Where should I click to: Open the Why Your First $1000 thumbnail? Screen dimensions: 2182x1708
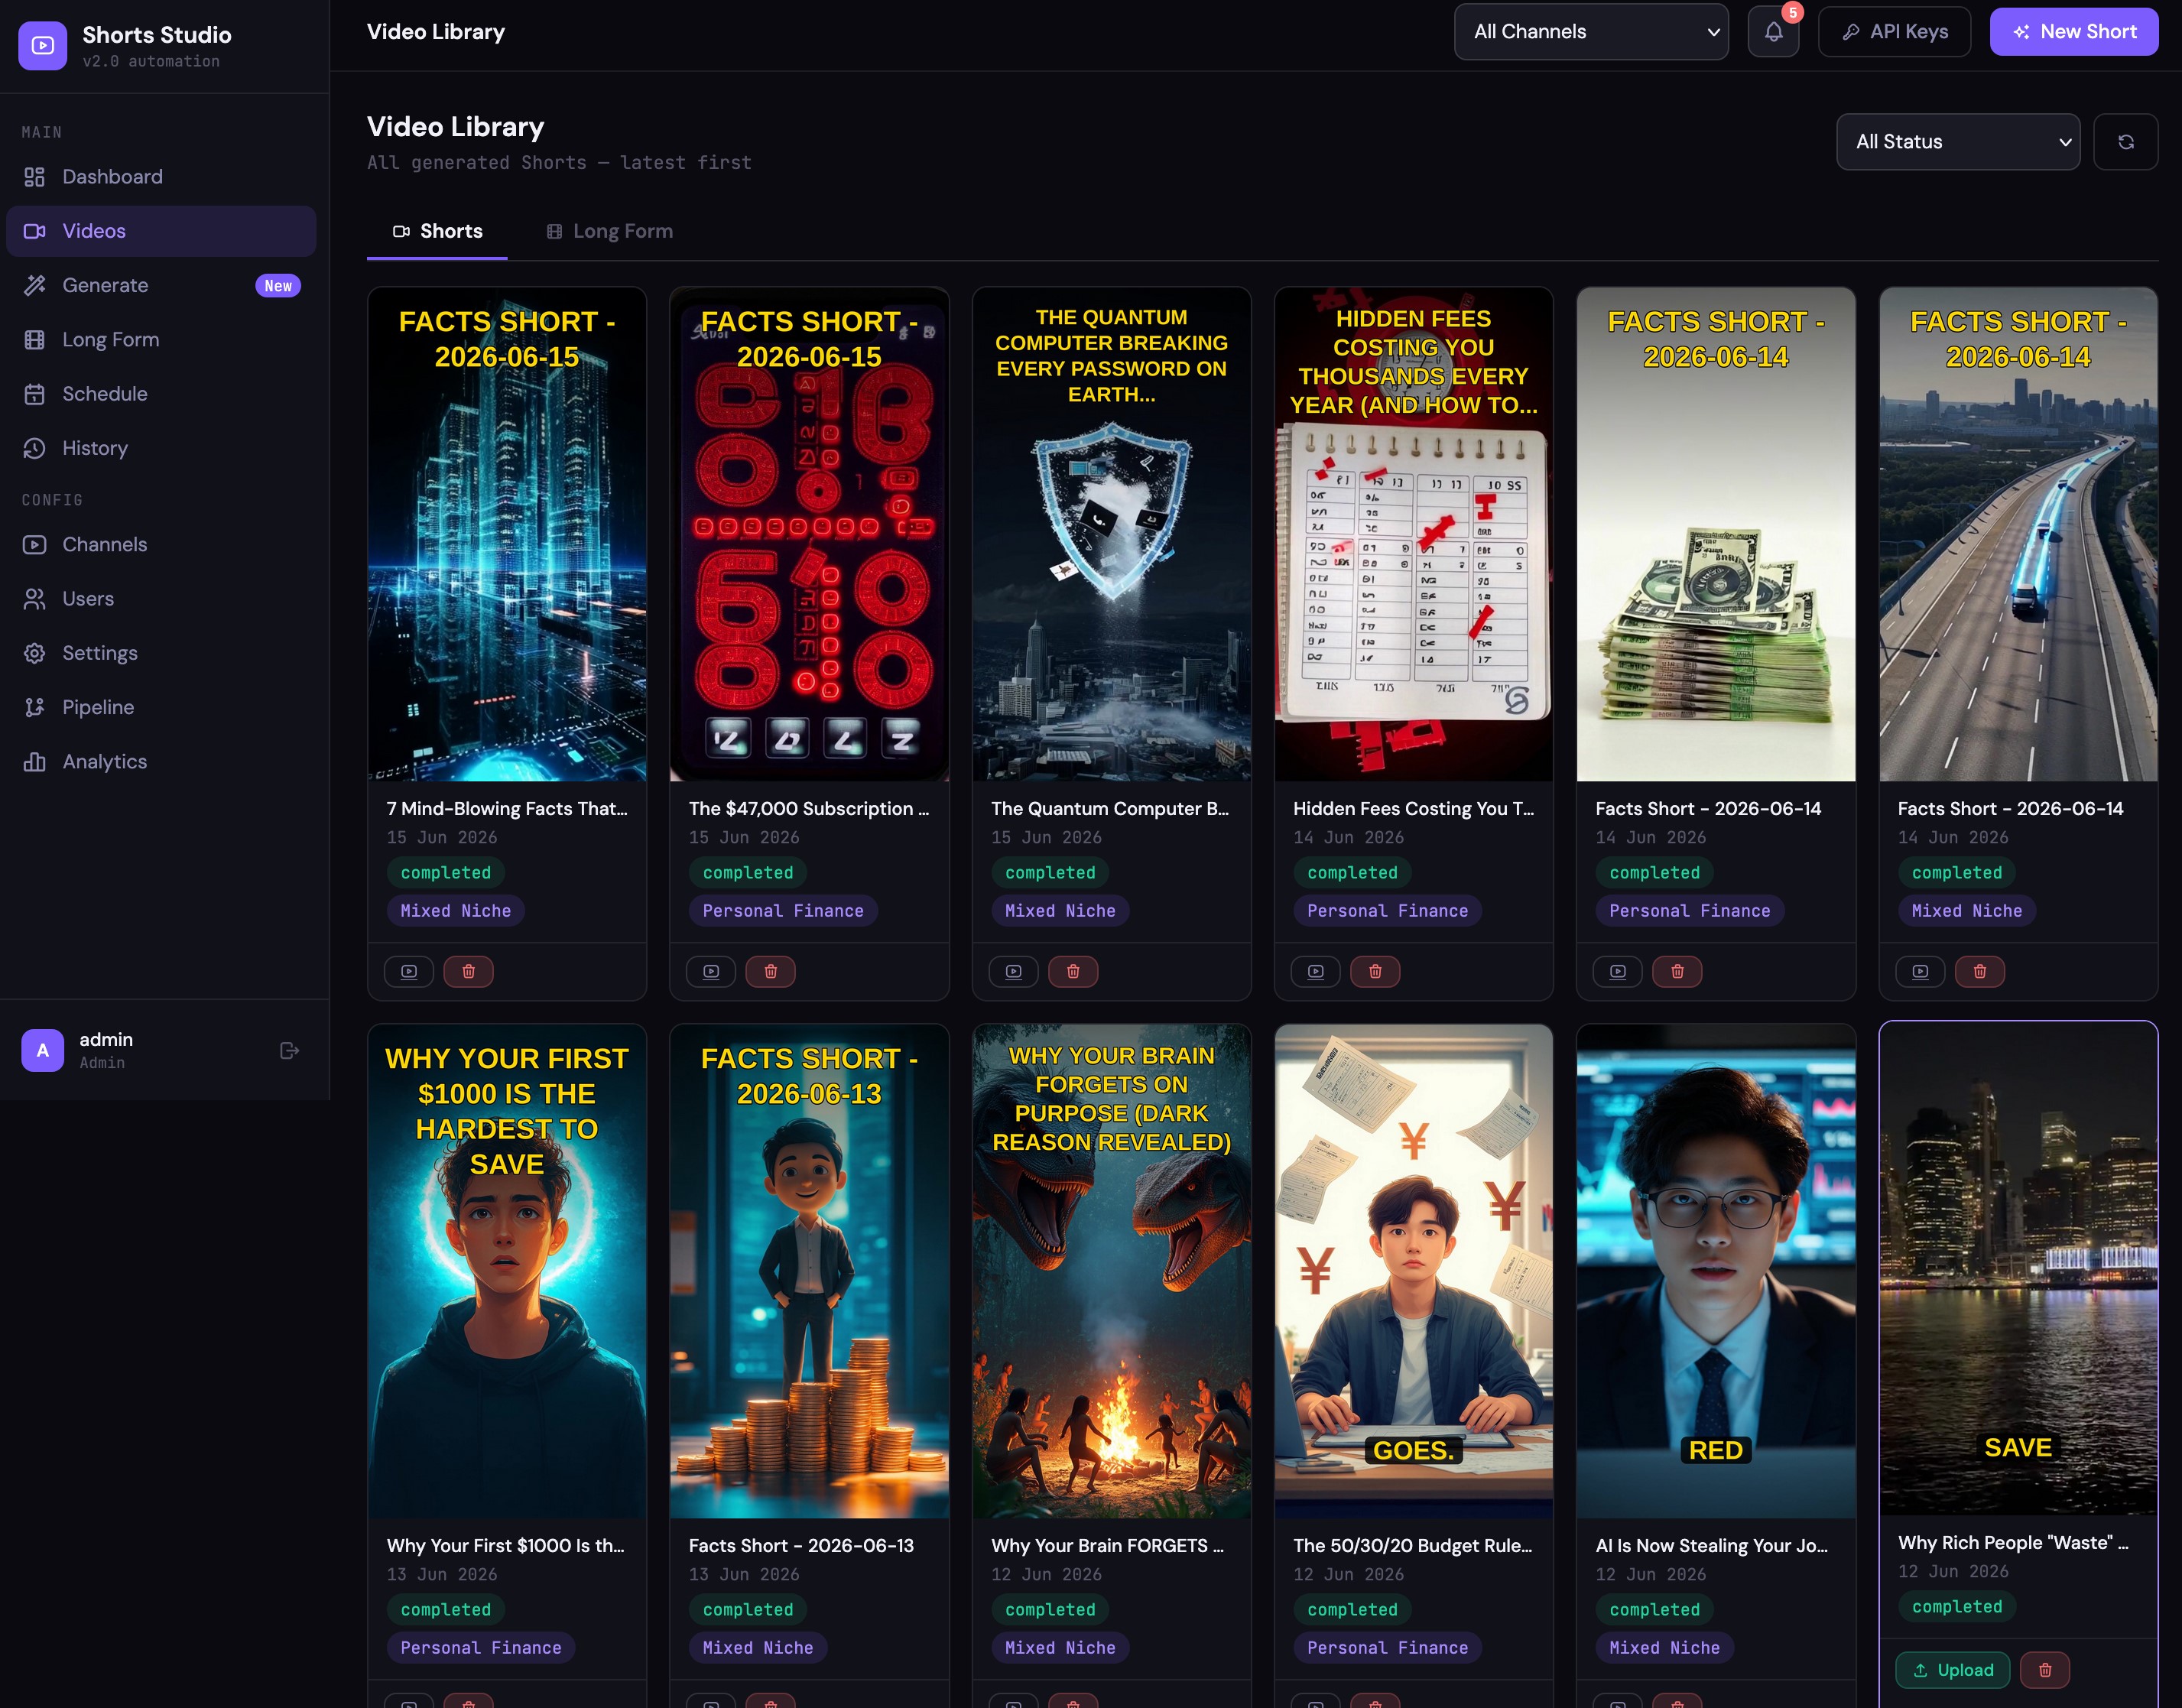tap(507, 1271)
